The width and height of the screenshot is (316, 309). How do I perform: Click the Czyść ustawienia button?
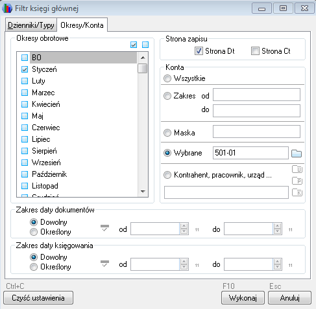pos(38,298)
